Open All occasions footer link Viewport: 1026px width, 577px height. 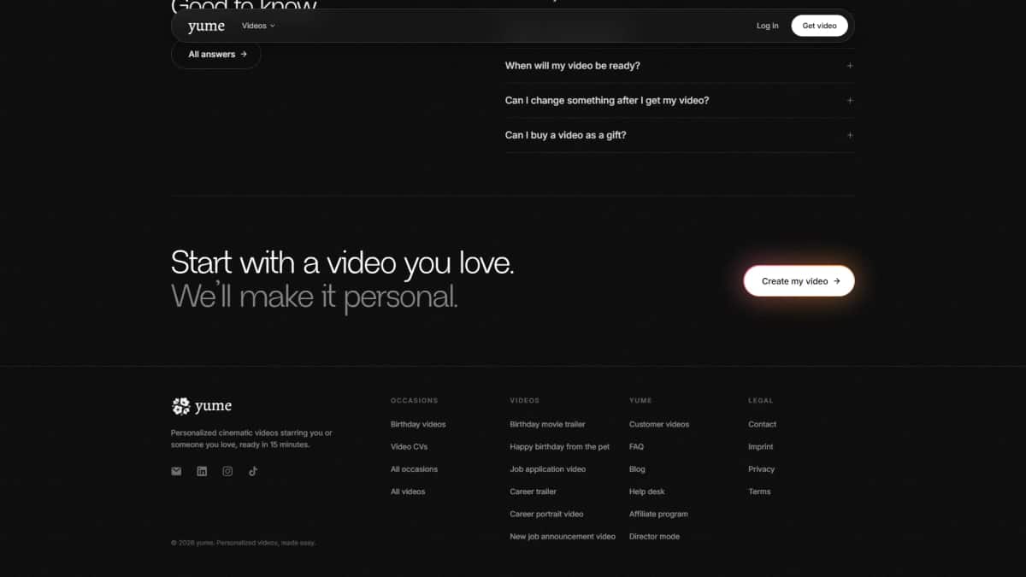pyautogui.click(x=414, y=469)
